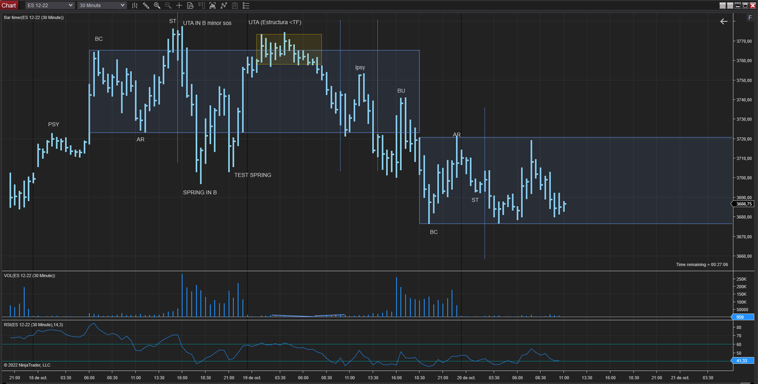Select the drawing tools pencil icon
The width and height of the screenshot is (758, 384).
coord(146,5)
